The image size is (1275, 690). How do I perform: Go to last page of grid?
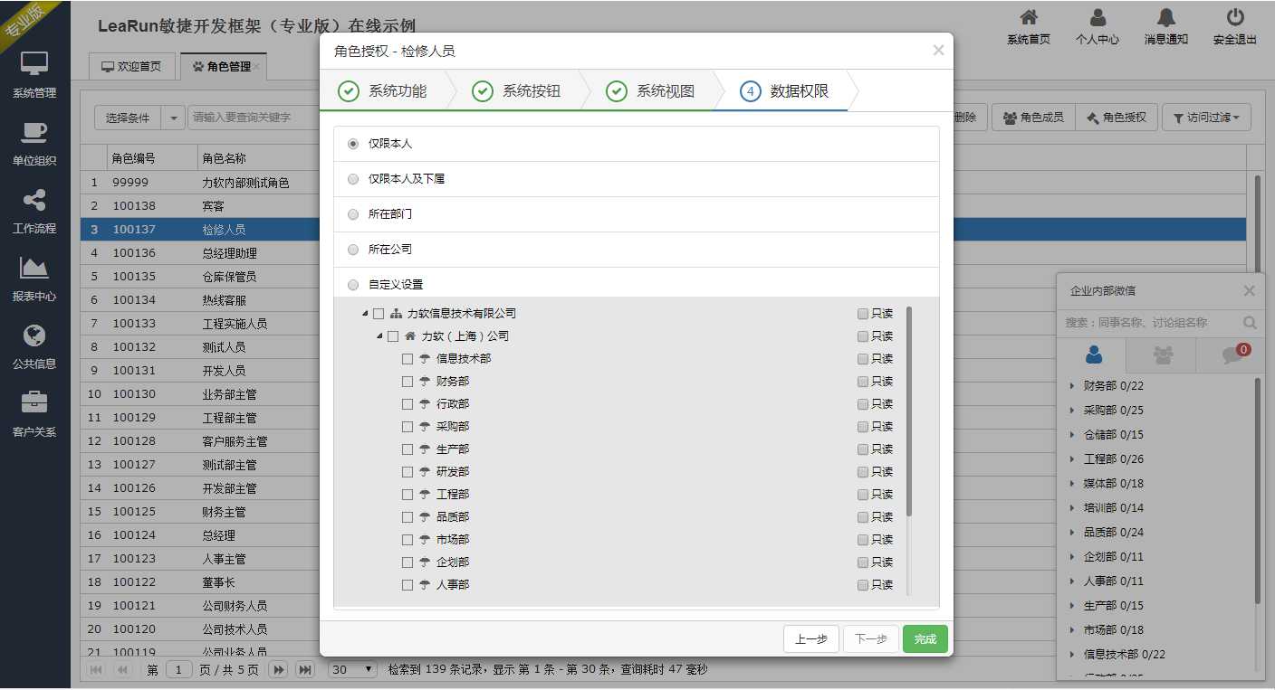305,670
